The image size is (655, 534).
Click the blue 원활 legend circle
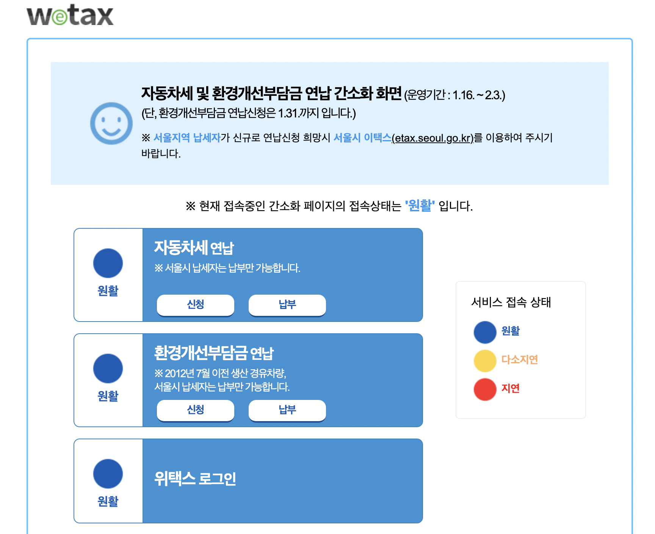pos(485,332)
